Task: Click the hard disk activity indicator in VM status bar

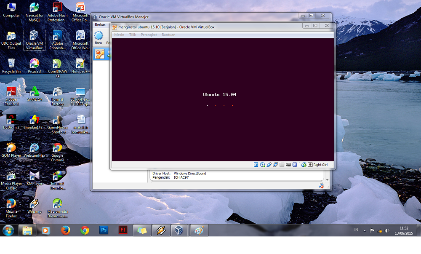Action: [x=256, y=165]
